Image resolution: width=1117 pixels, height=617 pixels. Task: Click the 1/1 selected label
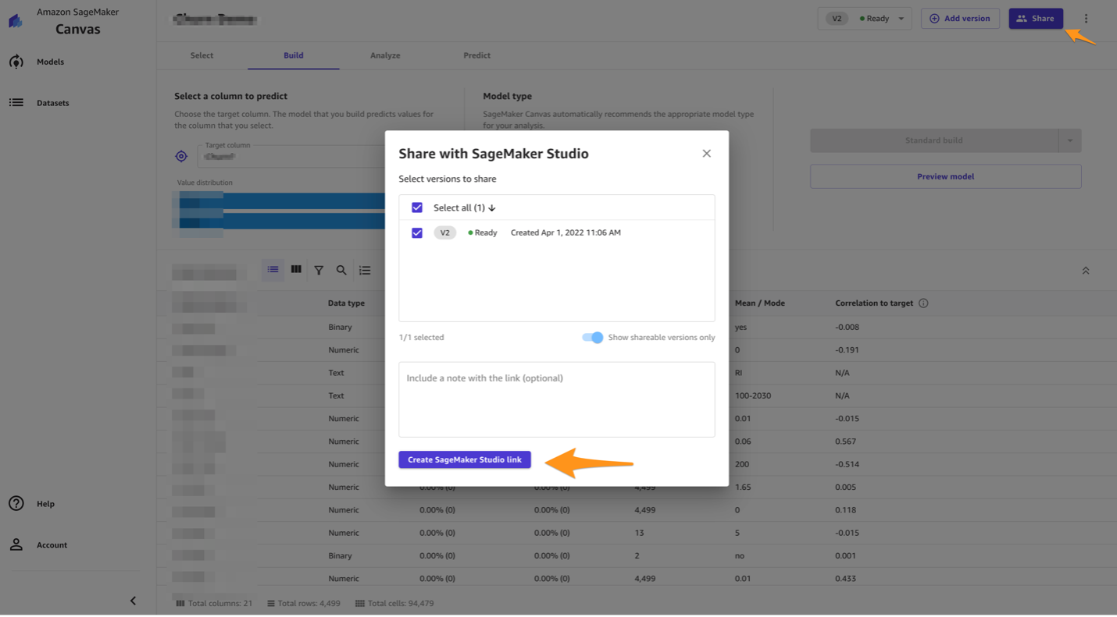421,338
